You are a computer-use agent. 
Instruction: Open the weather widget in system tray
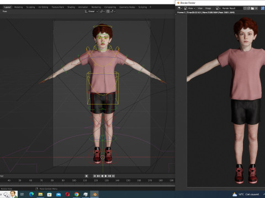[246, 194]
